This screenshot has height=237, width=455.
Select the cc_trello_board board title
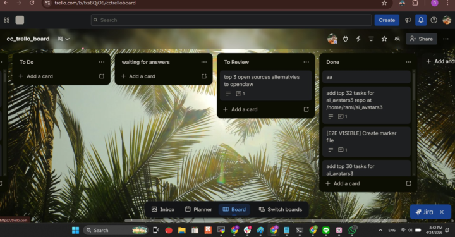coord(28,39)
